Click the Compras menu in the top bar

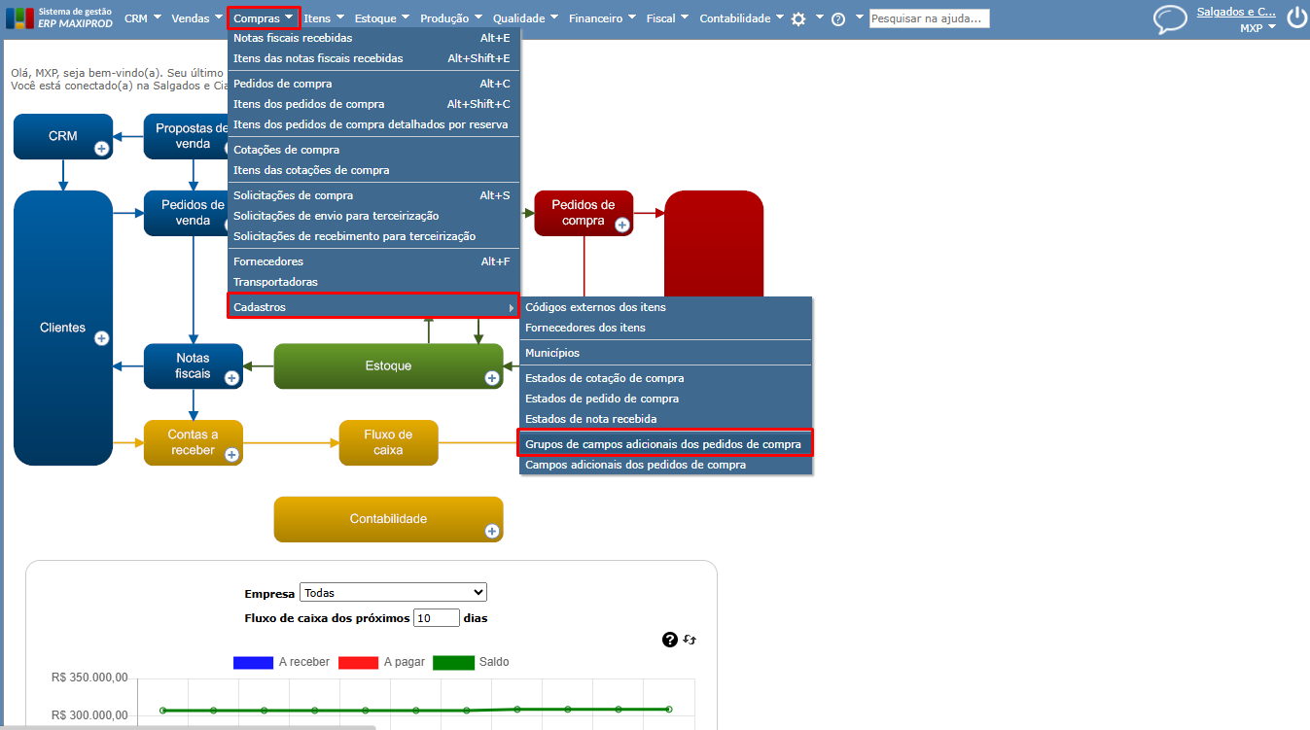264,18
